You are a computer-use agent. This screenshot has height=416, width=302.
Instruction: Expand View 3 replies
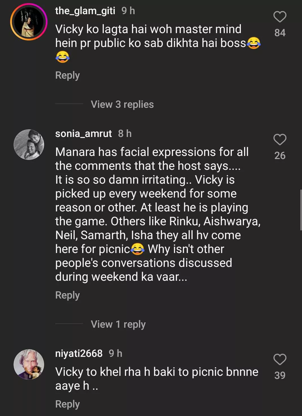tap(122, 104)
